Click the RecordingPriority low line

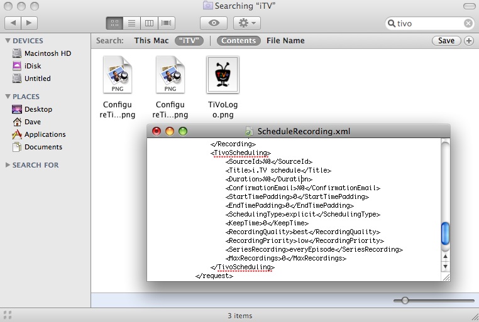coord(305,240)
